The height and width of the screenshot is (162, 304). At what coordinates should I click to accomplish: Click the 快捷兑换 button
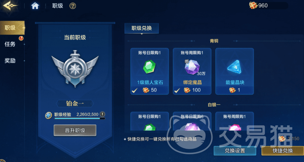tap(283, 151)
